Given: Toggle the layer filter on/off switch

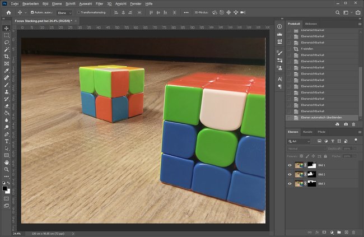Looking at the screenshot, I should (356, 140).
